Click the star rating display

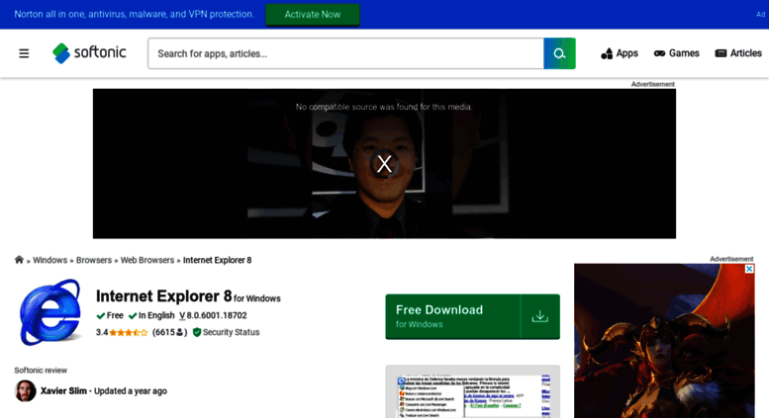click(128, 332)
